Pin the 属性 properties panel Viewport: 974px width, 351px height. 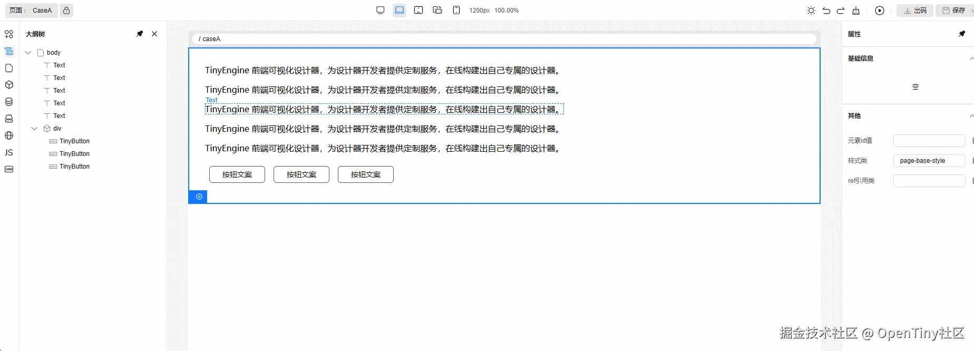962,34
